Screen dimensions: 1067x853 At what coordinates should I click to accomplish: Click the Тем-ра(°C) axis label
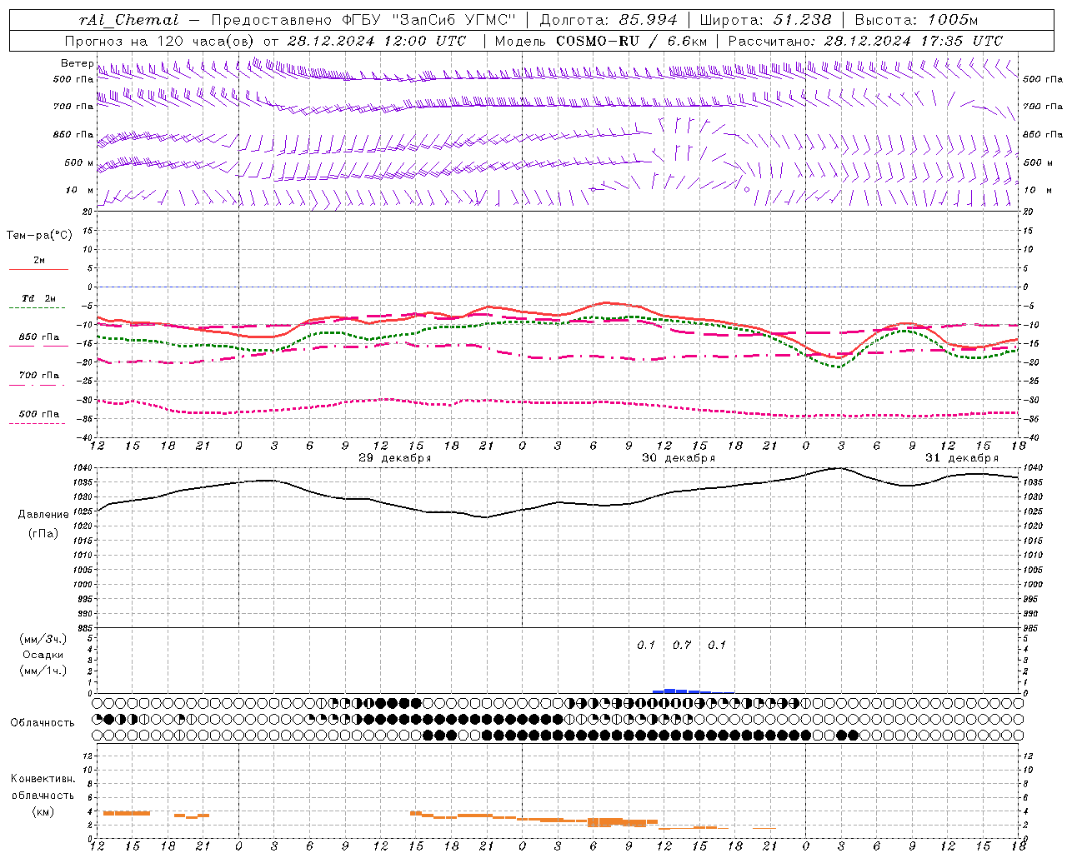pyautogui.click(x=39, y=236)
